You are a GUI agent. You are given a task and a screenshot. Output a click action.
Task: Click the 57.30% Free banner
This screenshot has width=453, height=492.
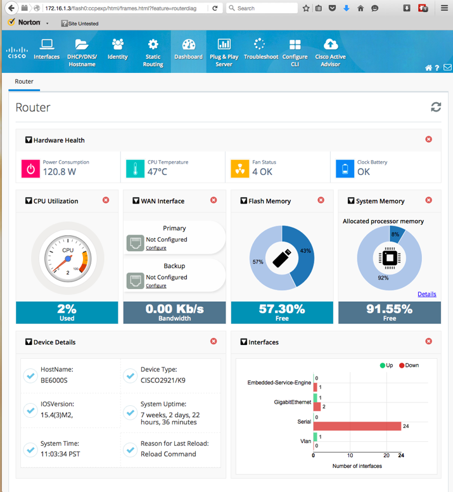click(282, 313)
